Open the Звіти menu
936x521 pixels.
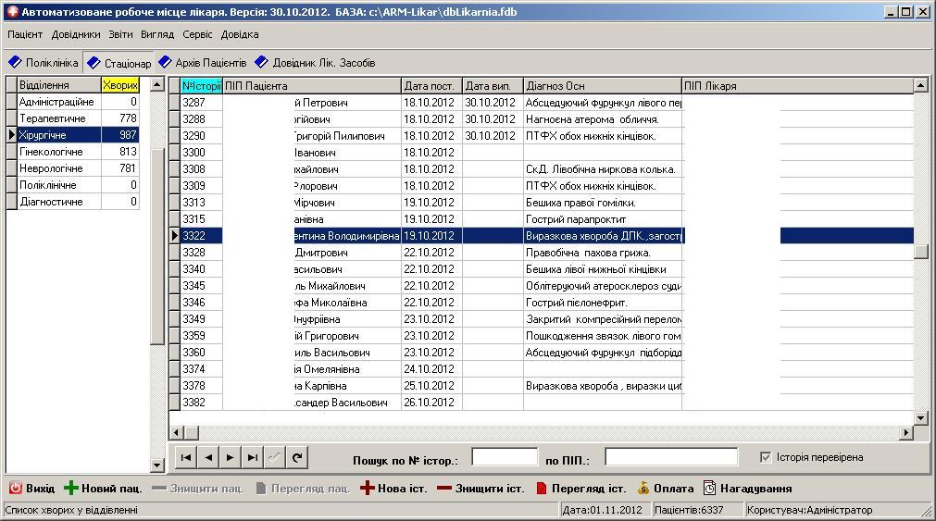point(120,34)
